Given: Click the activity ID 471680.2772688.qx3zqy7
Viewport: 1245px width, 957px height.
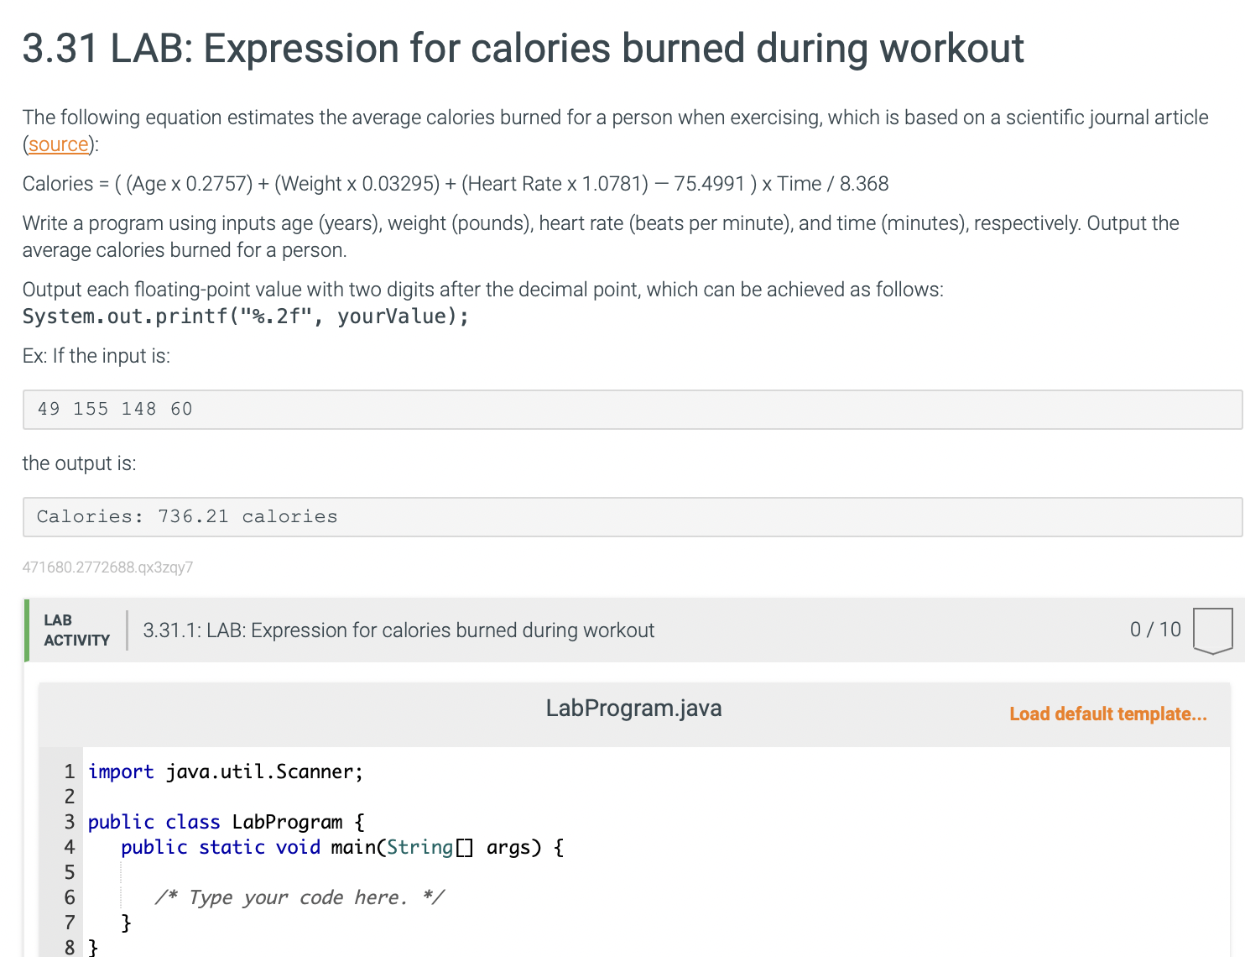Looking at the screenshot, I should tap(107, 567).
